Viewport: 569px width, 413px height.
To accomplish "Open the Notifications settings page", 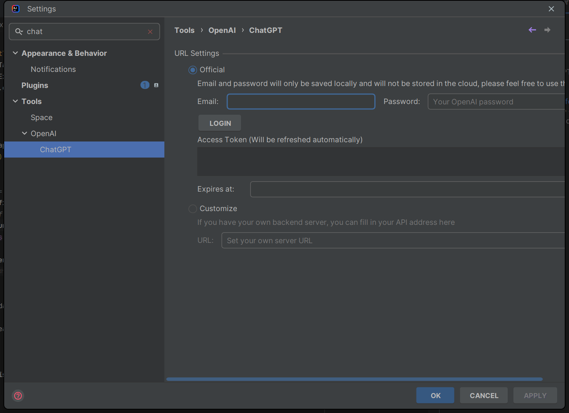I will (x=53, y=69).
